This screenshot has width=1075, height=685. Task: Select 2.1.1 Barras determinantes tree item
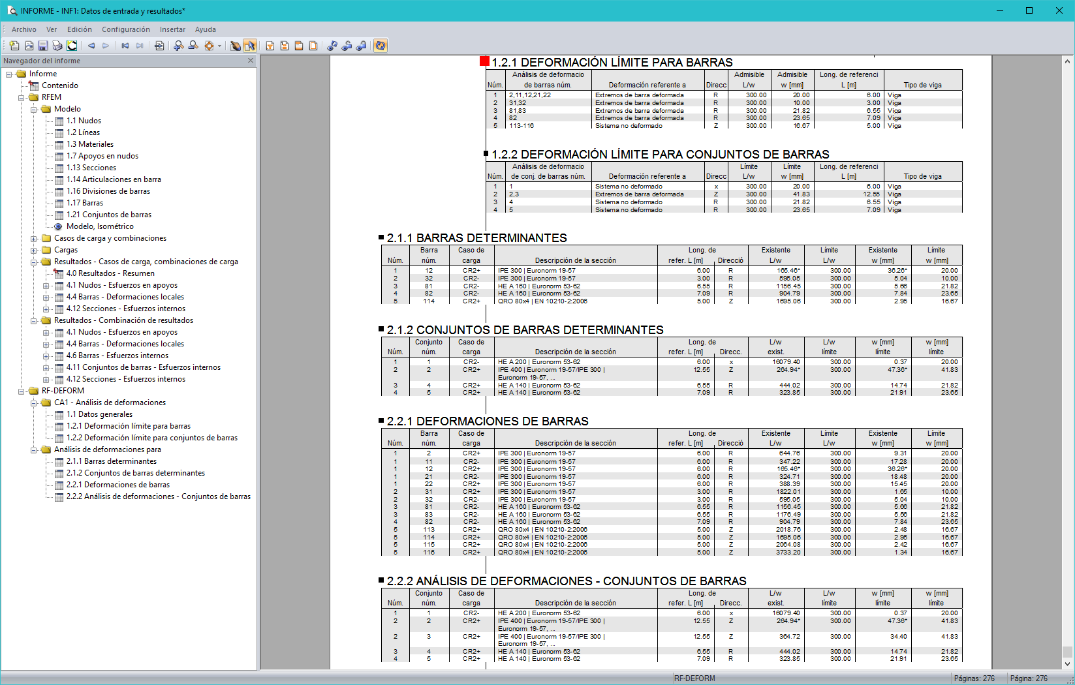tap(112, 461)
